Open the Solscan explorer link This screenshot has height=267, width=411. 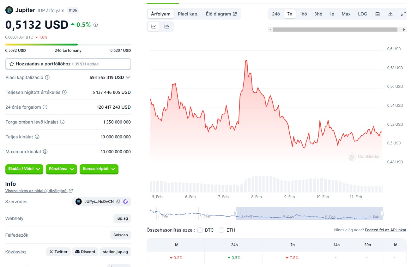[121, 235]
